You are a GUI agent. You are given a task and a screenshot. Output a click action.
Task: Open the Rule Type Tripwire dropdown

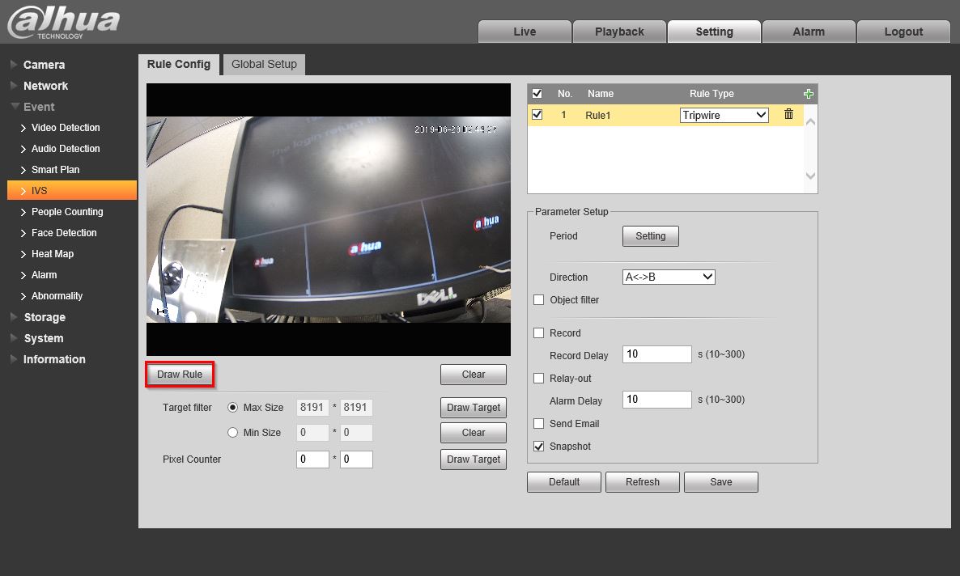pyautogui.click(x=724, y=116)
